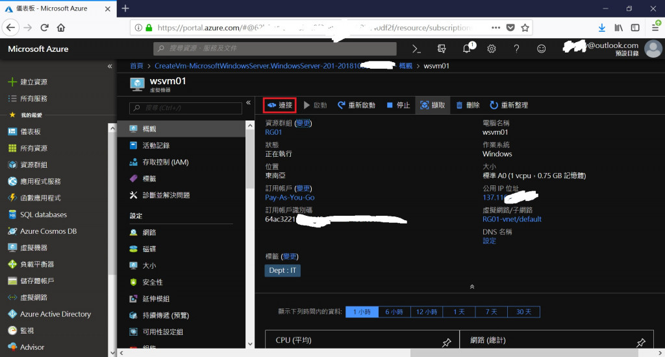
Task: Click 建立資源 in left sidebar
Action: (x=28, y=82)
